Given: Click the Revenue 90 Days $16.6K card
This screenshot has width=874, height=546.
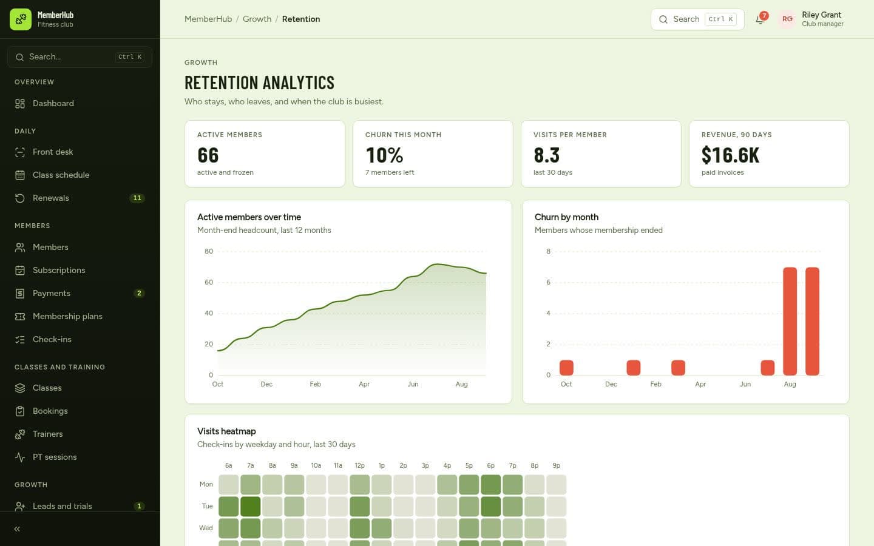Looking at the screenshot, I should [x=769, y=154].
